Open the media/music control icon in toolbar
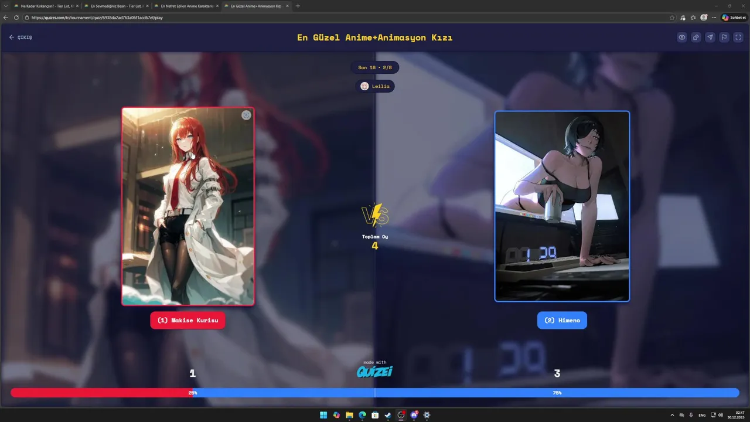Image resolution: width=750 pixels, height=422 pixels. 683,18
